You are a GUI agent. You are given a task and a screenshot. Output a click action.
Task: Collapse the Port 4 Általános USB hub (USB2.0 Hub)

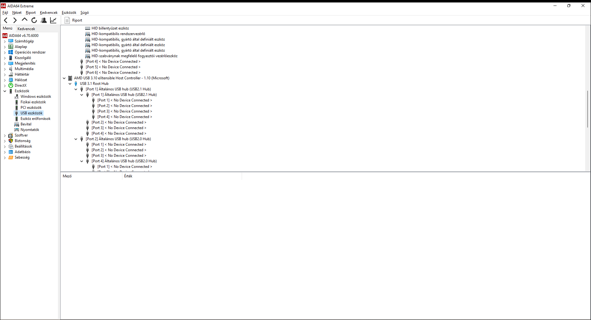[x=81, y=161]
